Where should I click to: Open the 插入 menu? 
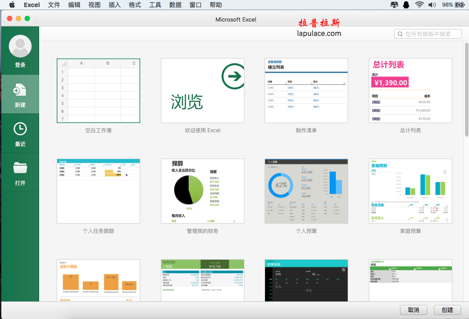tap(115, 5)
